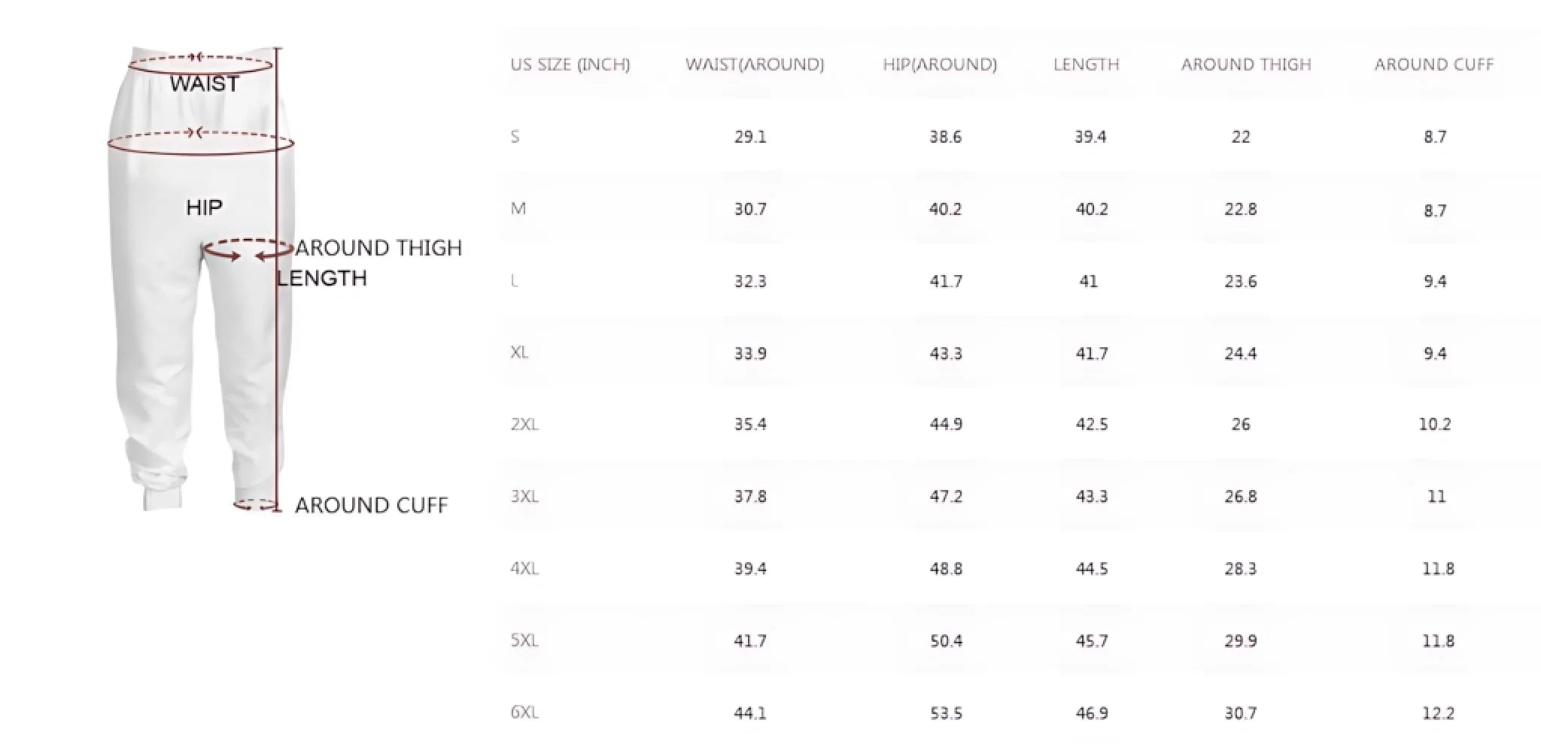Click the XL size row label
Image resolution: width=1541 pixels, height=744 pixels.
(x=519, y=352)
